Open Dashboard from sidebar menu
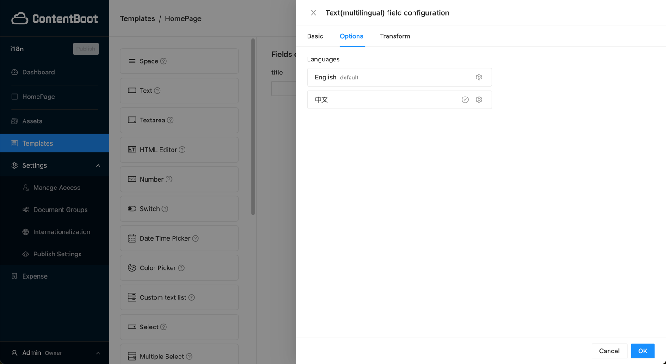Image resolution: width=666 pixels, height=364 pixels. (x=55, y=72)
